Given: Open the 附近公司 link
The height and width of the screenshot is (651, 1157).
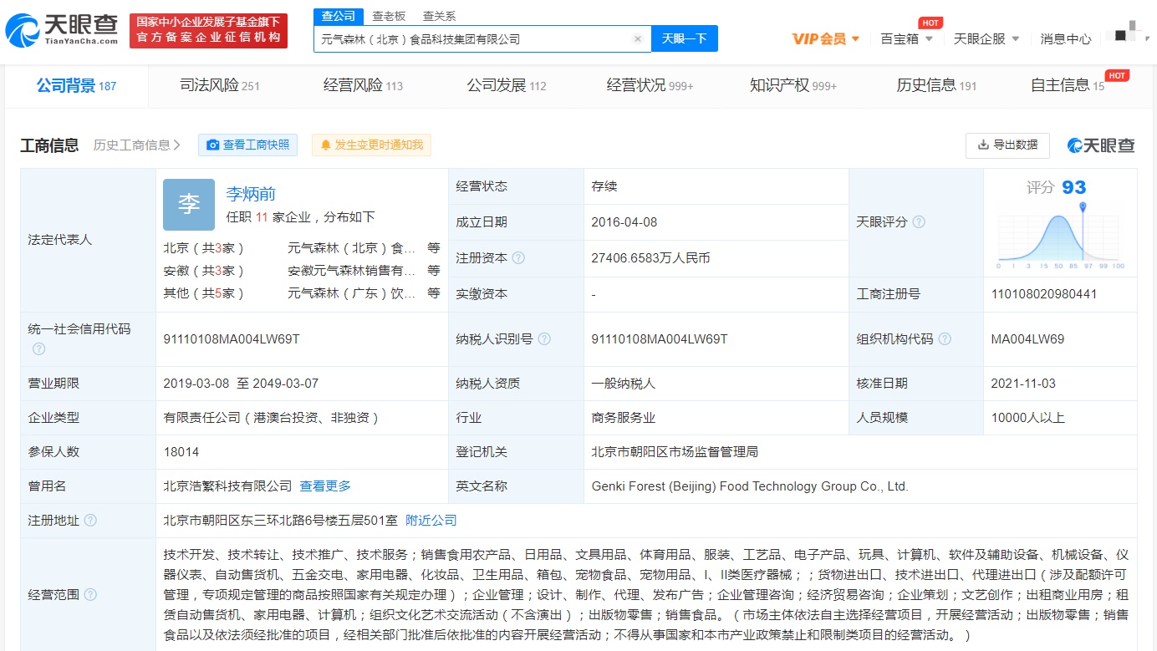Looking at the screenshot, I should [431, 520].
